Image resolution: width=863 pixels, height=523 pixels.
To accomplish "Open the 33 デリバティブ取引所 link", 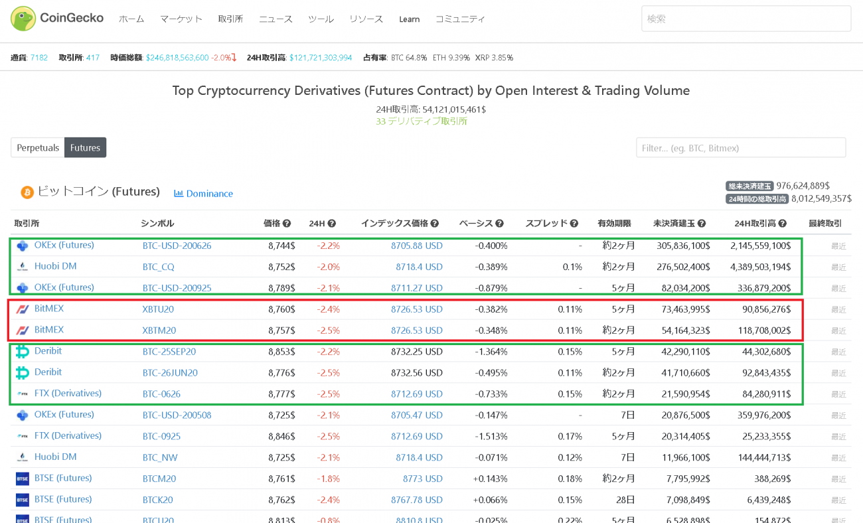I will tap(422, 121).
